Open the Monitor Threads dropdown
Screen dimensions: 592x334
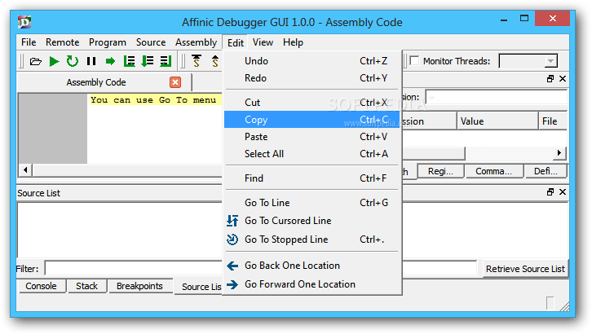(551, 61)
